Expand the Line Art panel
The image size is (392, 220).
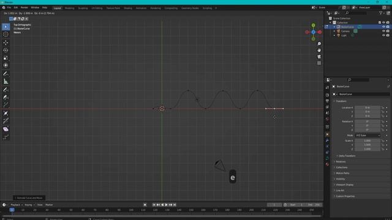click(x=339, y=190)
